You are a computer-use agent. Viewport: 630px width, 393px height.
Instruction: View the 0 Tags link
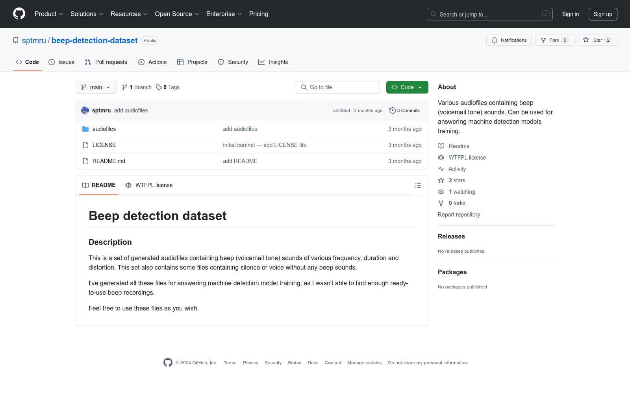click(x=168, y=87)
